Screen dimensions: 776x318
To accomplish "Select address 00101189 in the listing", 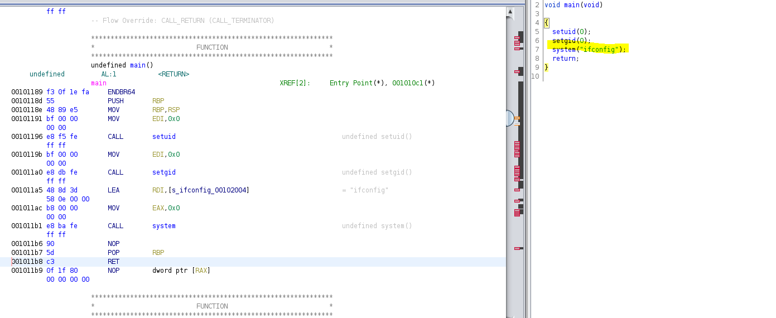I will point(27,92).
